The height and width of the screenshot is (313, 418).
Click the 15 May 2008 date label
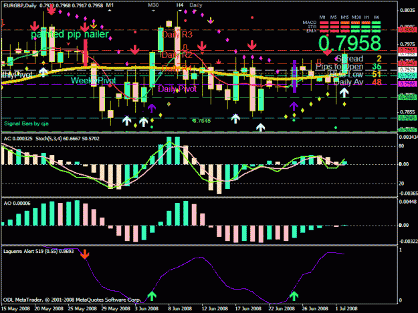click(15, 309)
